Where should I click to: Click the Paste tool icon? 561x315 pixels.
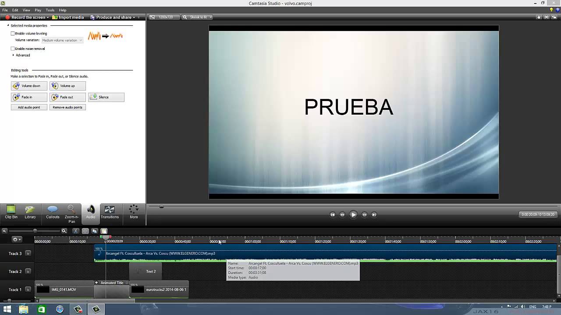pos(104,231)
